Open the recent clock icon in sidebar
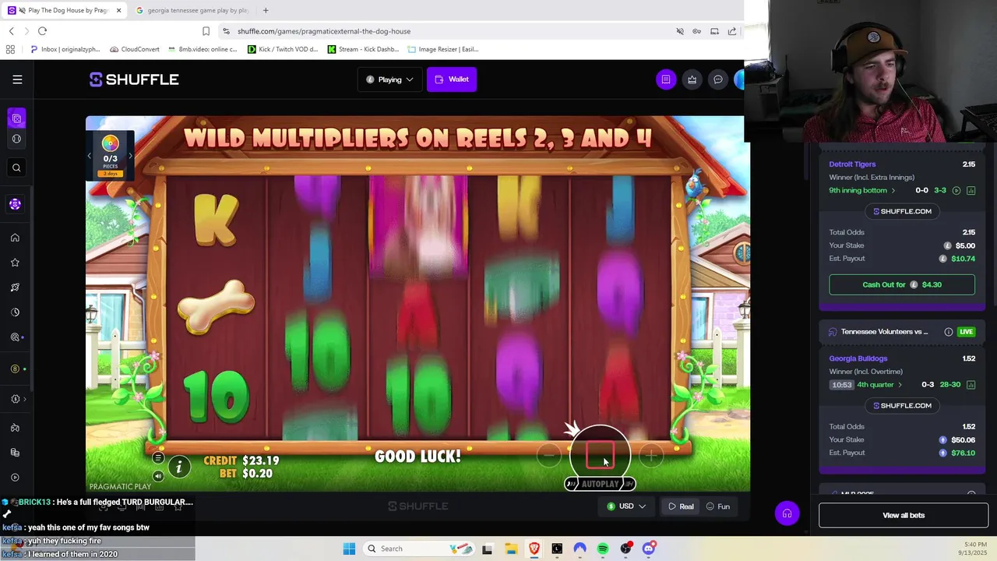 [x=15, y=312]
